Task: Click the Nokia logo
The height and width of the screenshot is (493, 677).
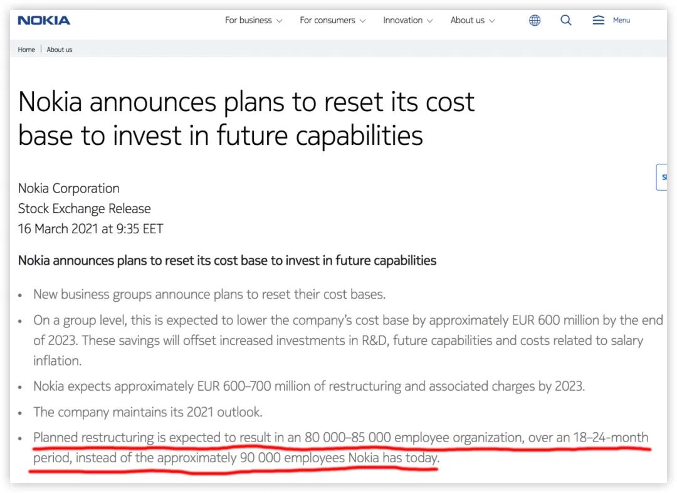Action: [44, 21]
